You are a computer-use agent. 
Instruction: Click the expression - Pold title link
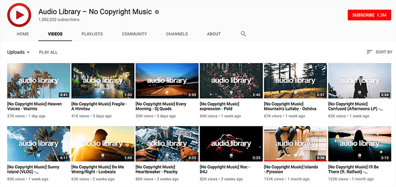tap(219, 106)
